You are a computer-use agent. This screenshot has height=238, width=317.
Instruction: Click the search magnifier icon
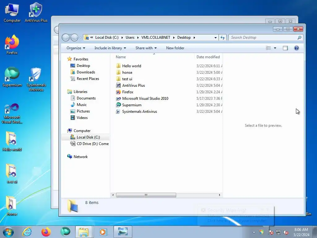299,37
